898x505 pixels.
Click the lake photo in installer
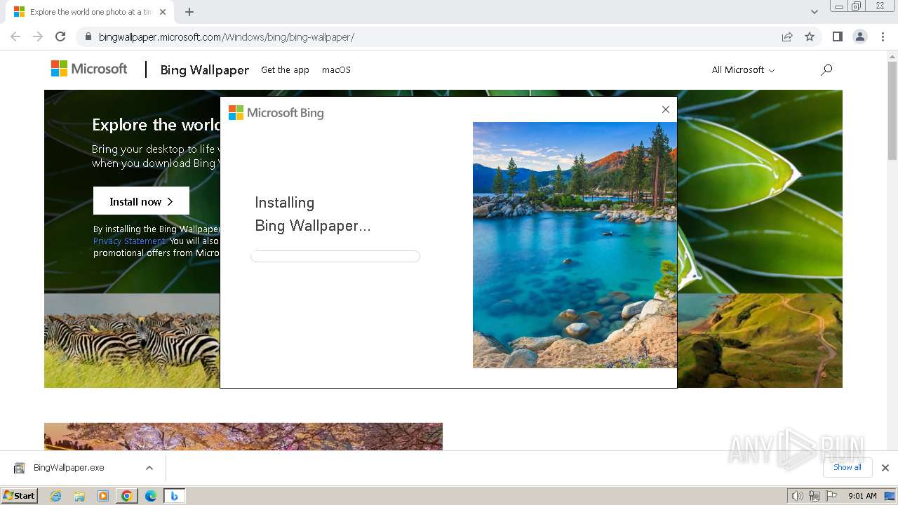coord(575,245)
